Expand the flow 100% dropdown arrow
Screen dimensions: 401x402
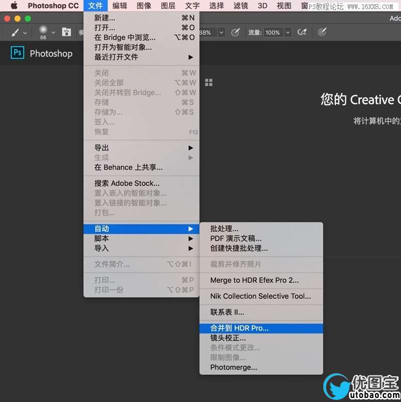[288, 33]
